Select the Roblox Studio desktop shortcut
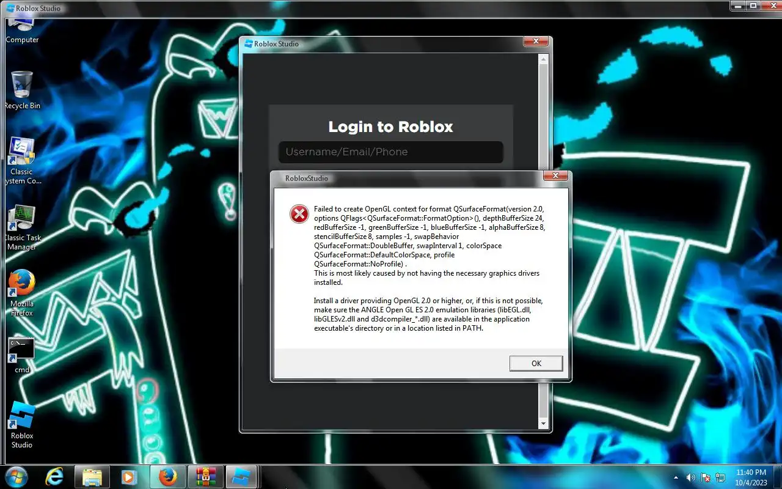This screenshot has height=489, width=782. tap(22, 425)
